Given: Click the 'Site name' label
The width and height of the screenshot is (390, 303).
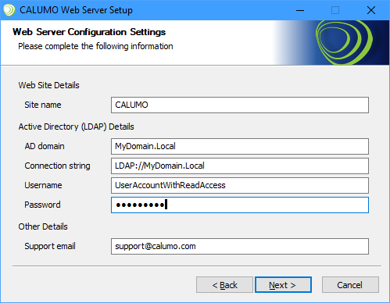Looking at the screenshot, I should coord(43,105).
